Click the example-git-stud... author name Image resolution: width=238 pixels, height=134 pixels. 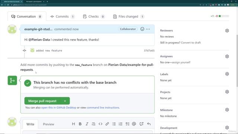click(x=38, y=29)
